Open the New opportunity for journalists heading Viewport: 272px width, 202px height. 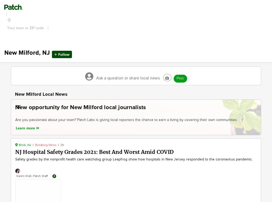click(x=84, y=107)
